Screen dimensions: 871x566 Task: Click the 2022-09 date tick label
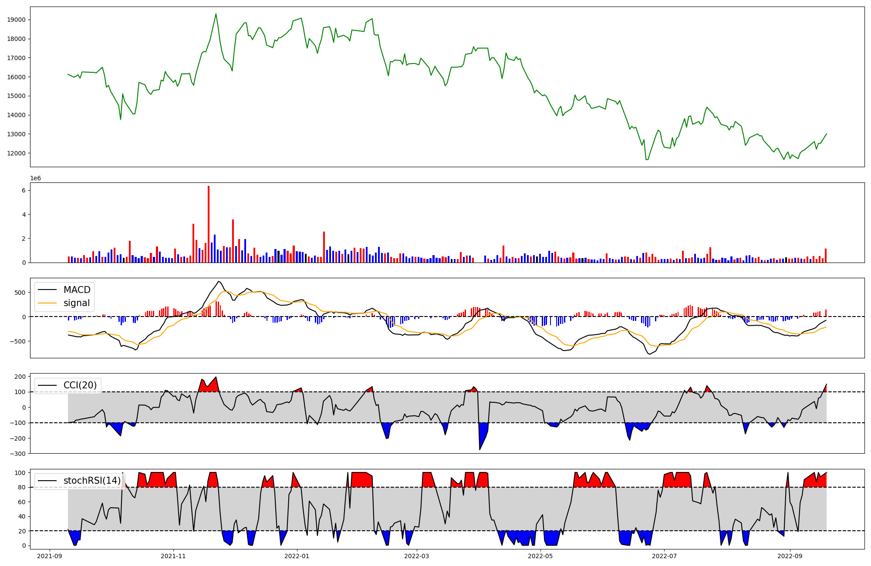click(x=790, y=556)
